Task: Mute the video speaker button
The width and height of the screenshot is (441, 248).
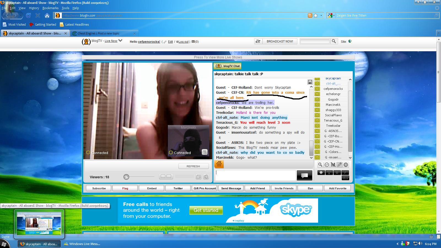Action: click(x=206, y=177)
